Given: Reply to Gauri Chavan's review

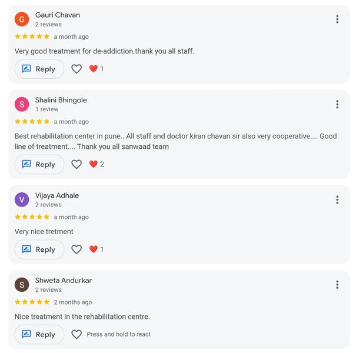Looking at the screenshot, I should [x=39, y=69].
